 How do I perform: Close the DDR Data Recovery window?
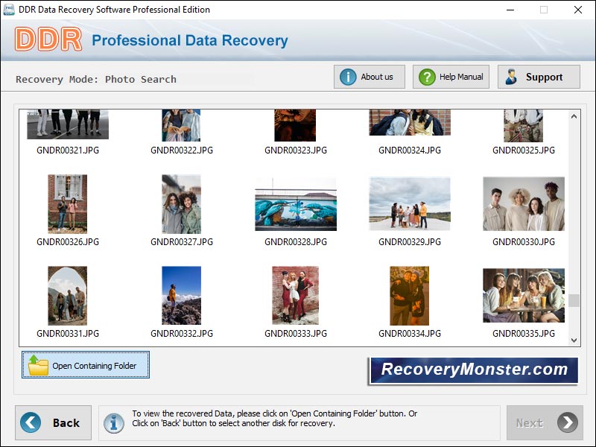click(578, 10)
